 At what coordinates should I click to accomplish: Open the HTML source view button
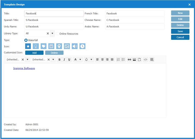coord(145,60)
